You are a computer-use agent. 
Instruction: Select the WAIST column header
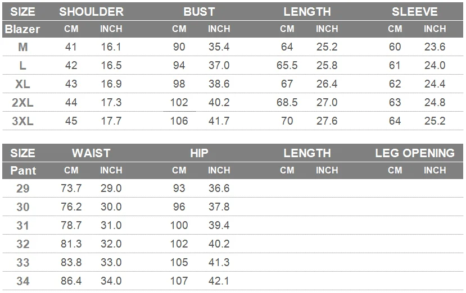click(91, 153)
